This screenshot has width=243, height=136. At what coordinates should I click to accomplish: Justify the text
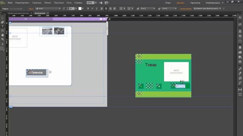(x=115, y=9)
